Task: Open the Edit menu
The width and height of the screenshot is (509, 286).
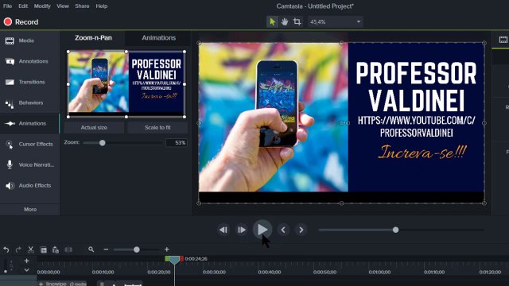Action: 23,6
